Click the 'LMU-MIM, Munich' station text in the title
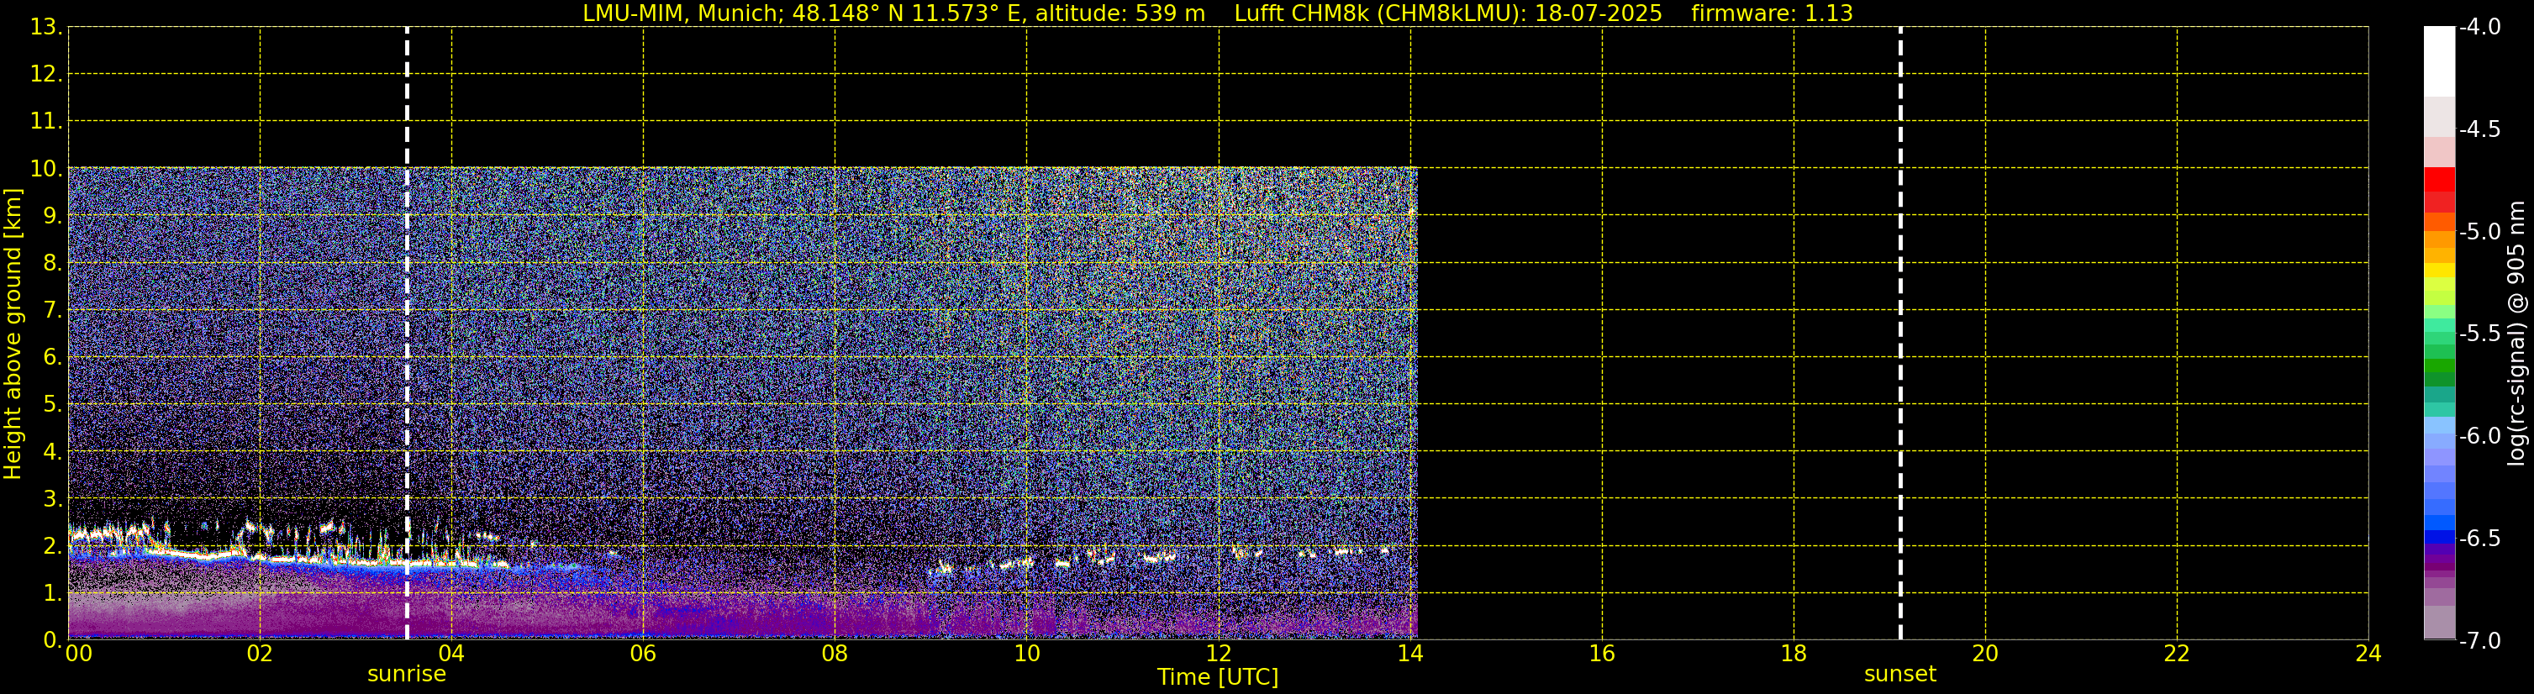The image size is (2534, 694). [682, 13]
